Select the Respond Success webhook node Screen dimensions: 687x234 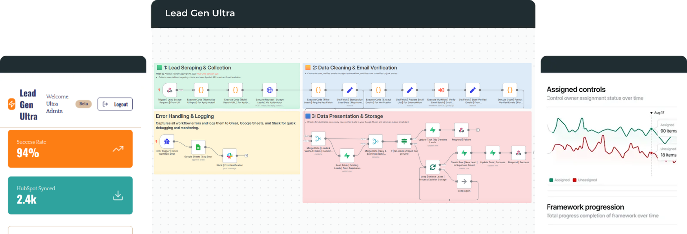(x=518, y=153)
